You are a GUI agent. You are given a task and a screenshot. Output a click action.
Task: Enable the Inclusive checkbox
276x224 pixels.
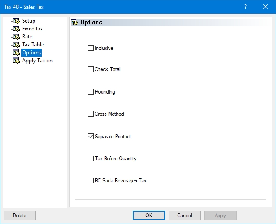coord(91,48)
